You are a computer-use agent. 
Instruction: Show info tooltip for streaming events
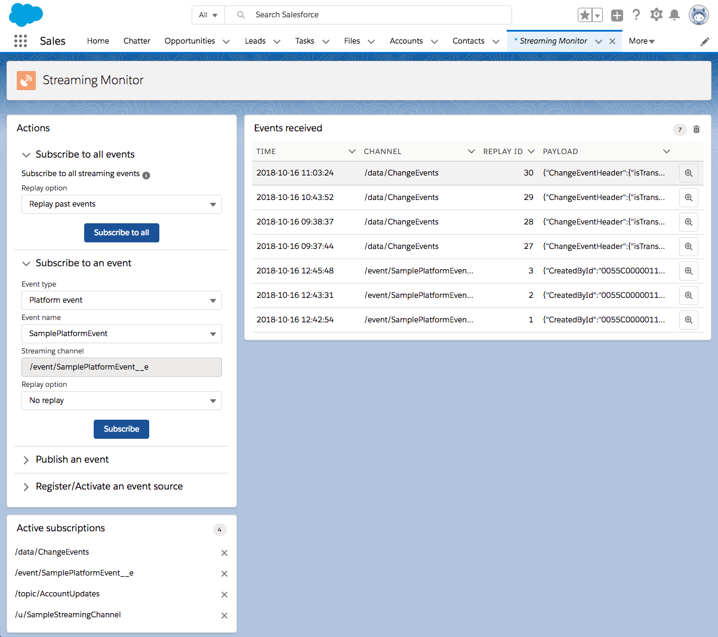(x=146, y=175)
